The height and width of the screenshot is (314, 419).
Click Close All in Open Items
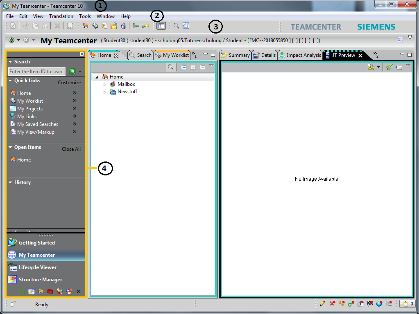(x=71, y=149)
